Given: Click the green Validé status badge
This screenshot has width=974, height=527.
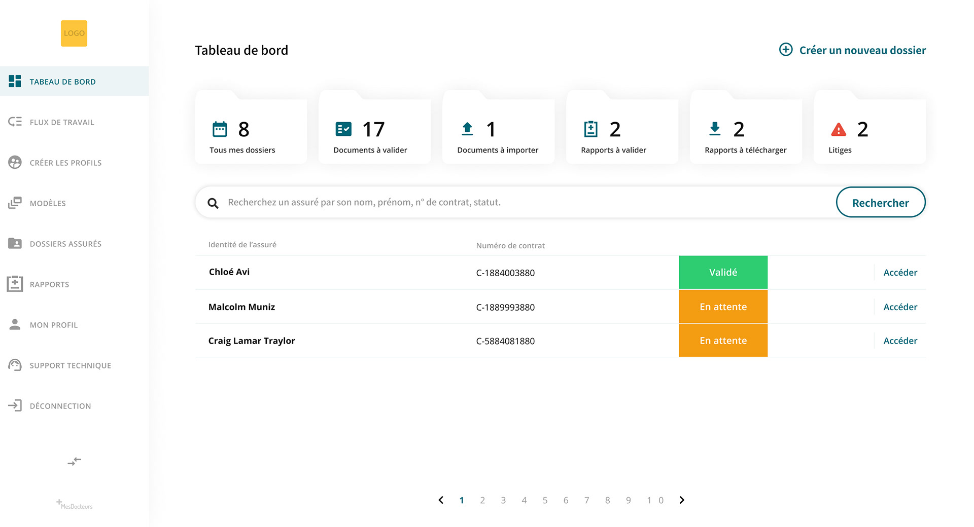Looking at the screenshot, I should (x=723, y=272).
